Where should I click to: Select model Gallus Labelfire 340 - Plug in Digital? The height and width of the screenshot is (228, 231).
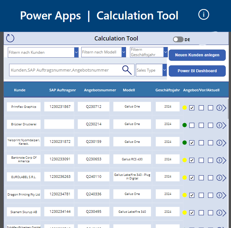[x=132, y=177]
